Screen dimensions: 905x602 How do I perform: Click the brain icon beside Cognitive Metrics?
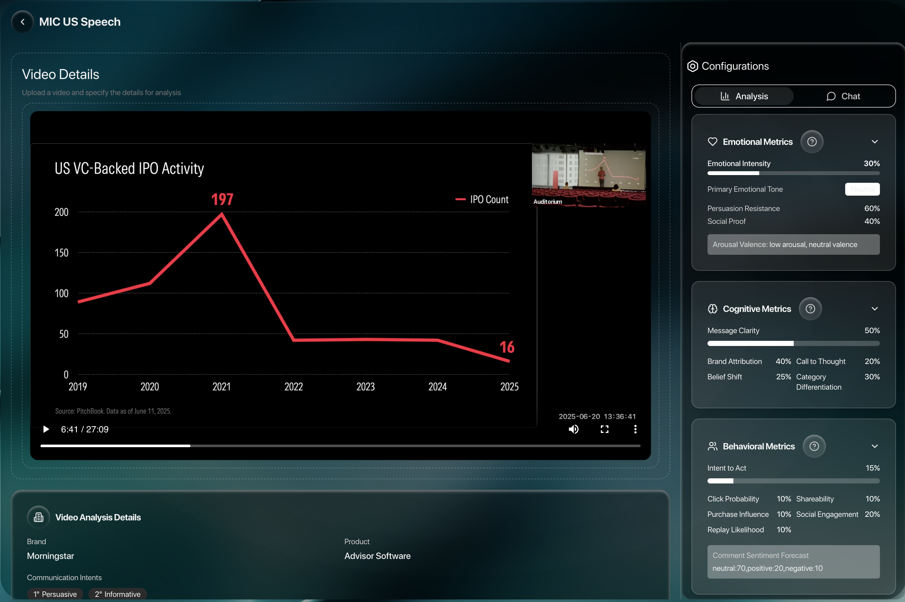pyautogui.click(x=713, y=308)
